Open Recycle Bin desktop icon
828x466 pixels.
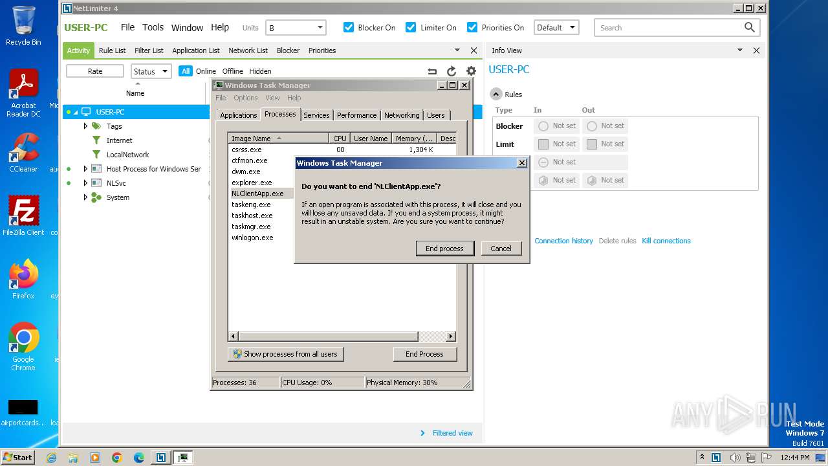pos(23,26)
